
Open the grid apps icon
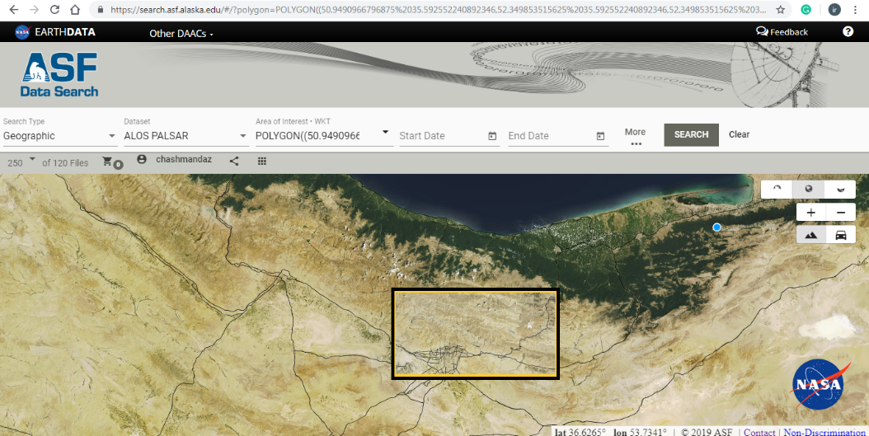[x=262, y=162]
